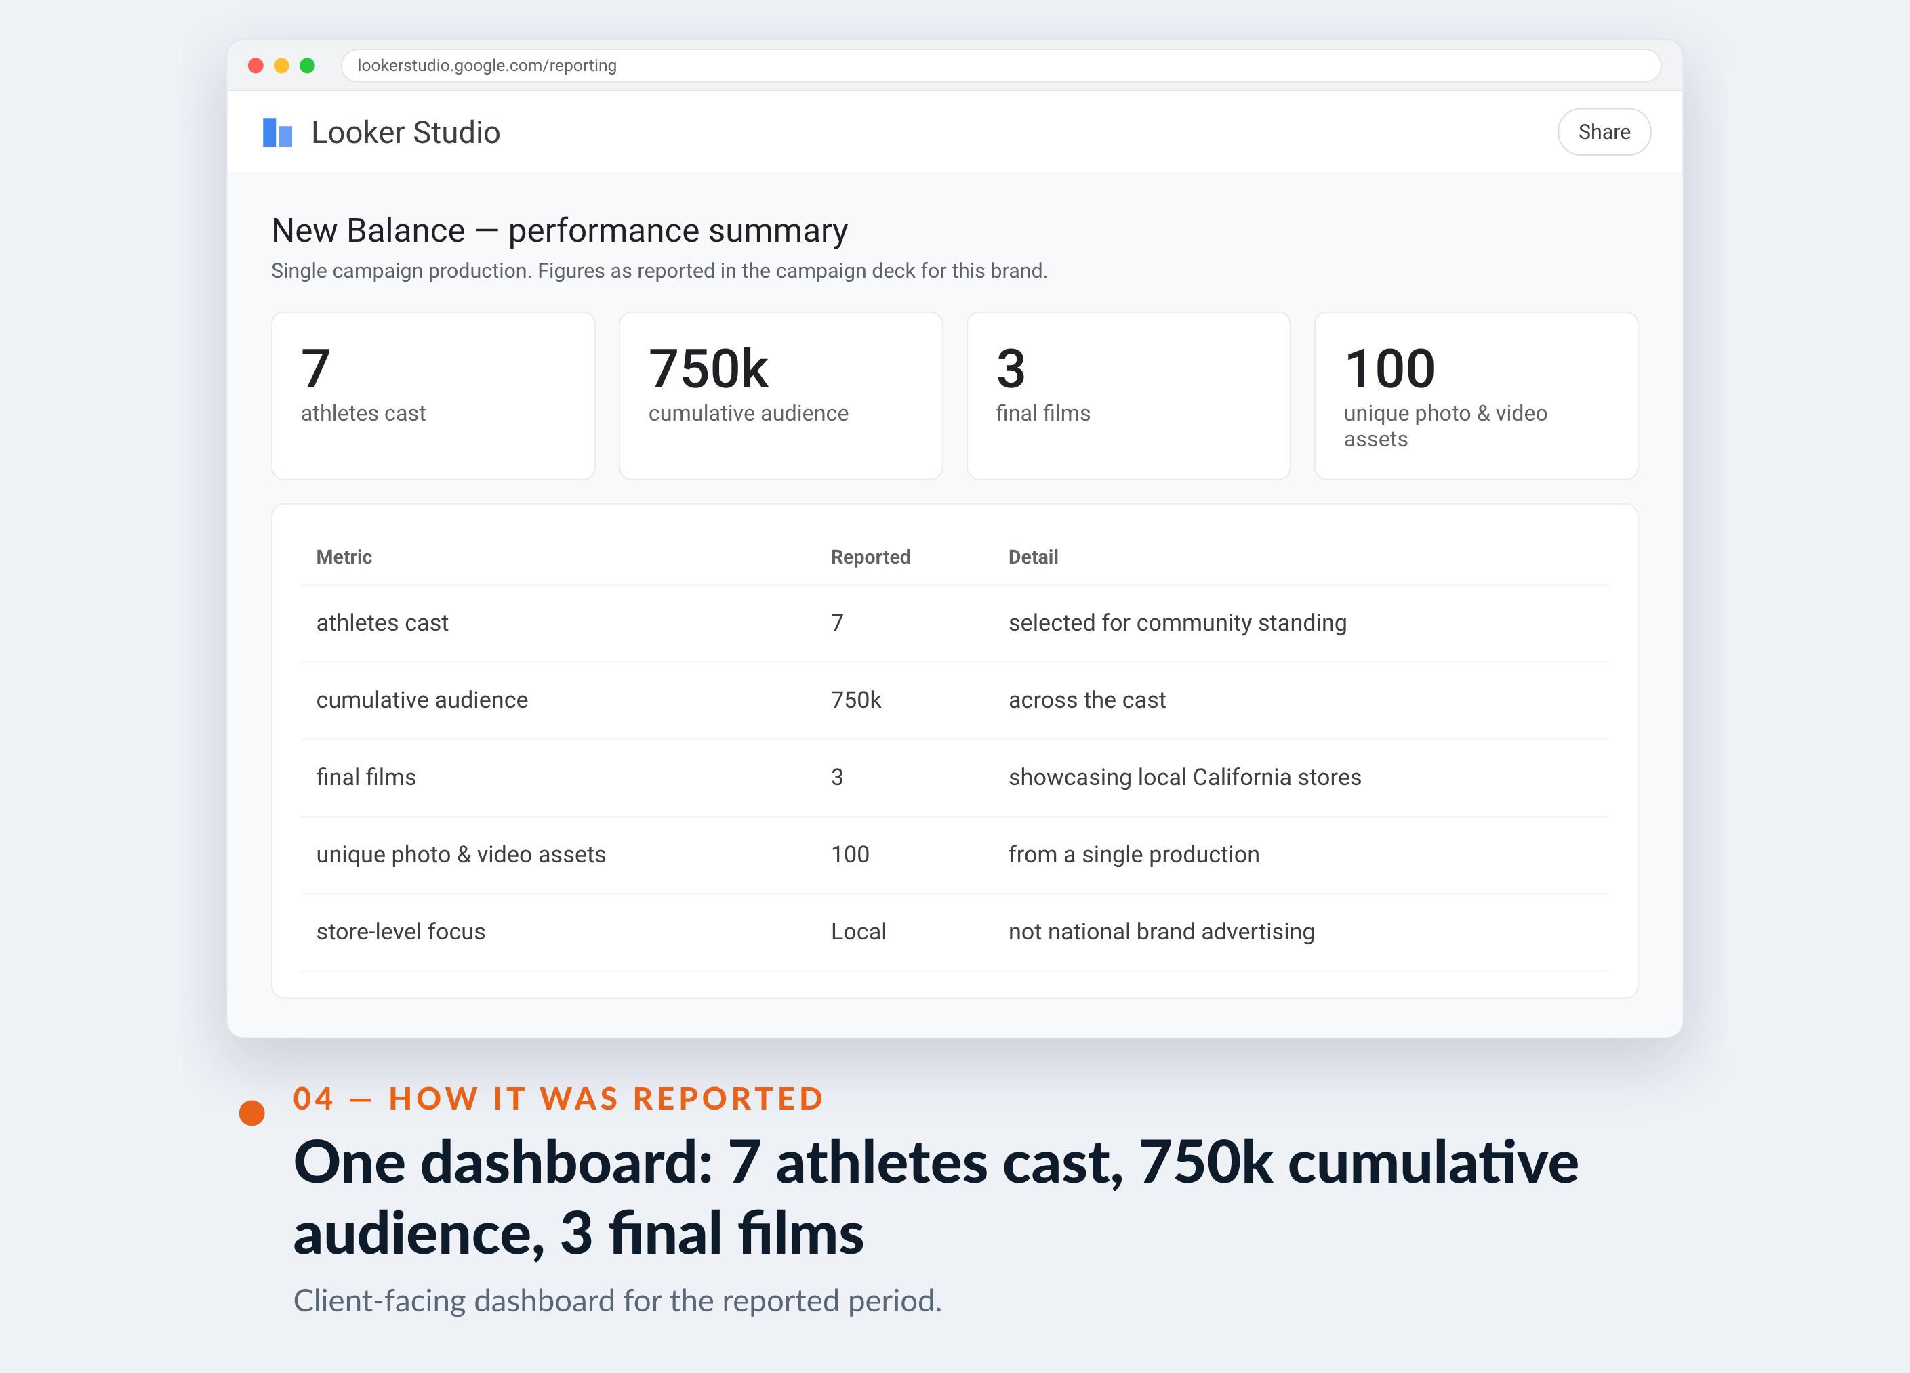Click the 'final films' table row label
Image resolution: width=1910 pixels, height=1373 pixels.
[x=366, y=777]
